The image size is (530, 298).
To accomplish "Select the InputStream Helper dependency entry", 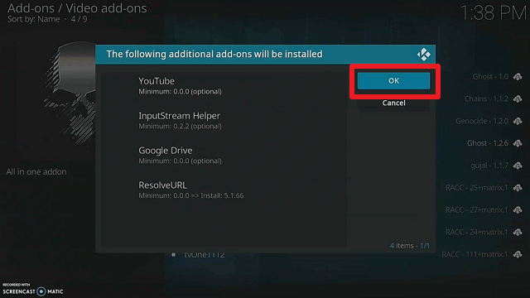I will [x=224, y=121].
